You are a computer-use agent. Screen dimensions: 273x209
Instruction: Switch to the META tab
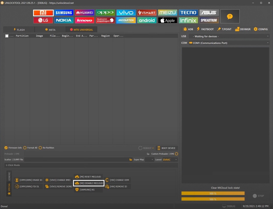tap(50, 30)
